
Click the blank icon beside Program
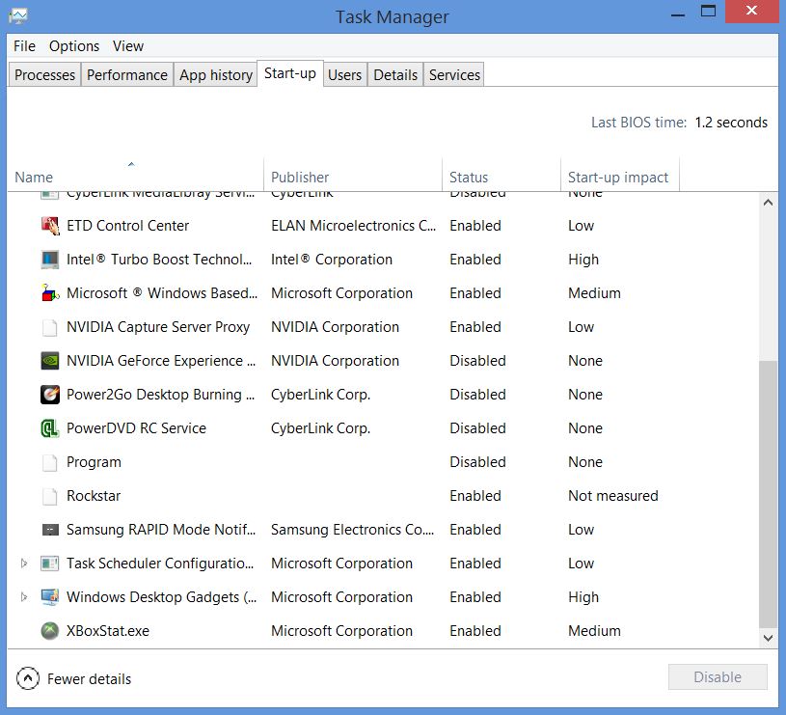pos(49,462)
